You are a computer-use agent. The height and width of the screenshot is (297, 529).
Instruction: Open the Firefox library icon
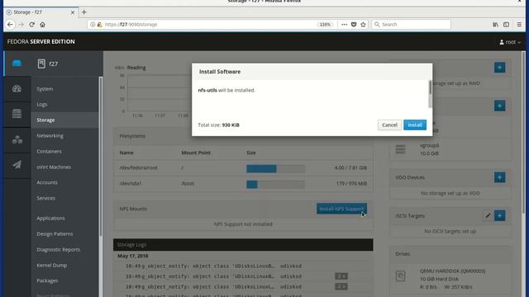[495, 24]
